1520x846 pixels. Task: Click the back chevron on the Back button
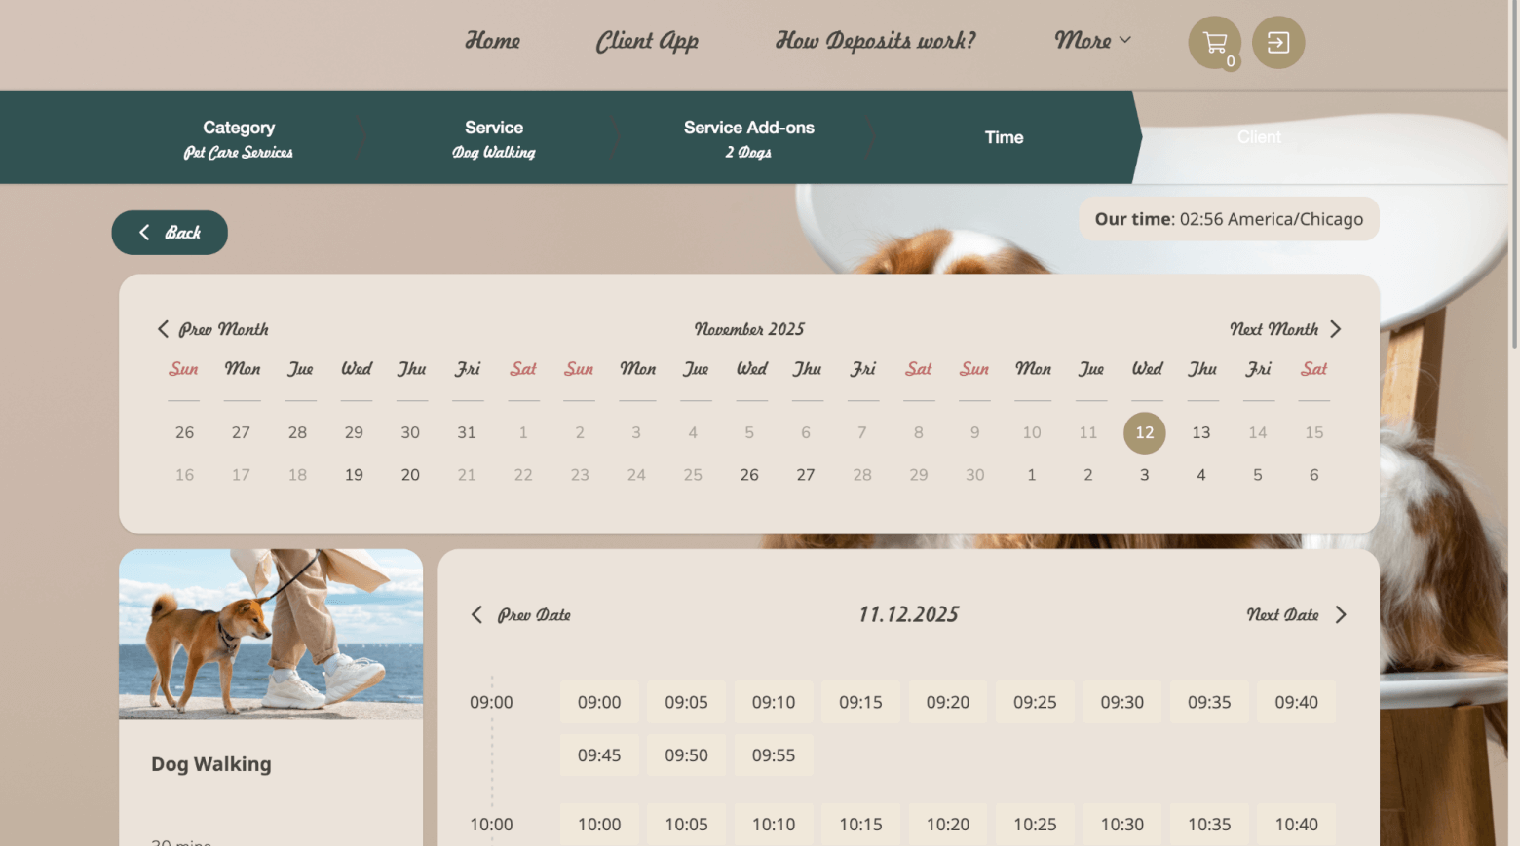(143, 232)
